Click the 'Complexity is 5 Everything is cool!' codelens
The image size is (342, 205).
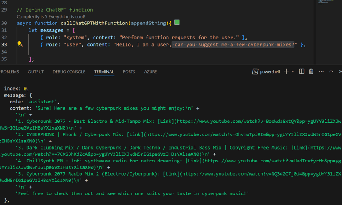pyautogui.click(x=51, y=16)
